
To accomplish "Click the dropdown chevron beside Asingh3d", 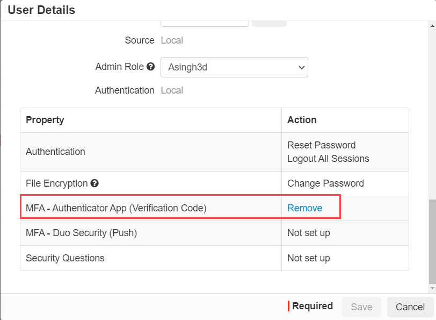I will [x=301, y=67].
